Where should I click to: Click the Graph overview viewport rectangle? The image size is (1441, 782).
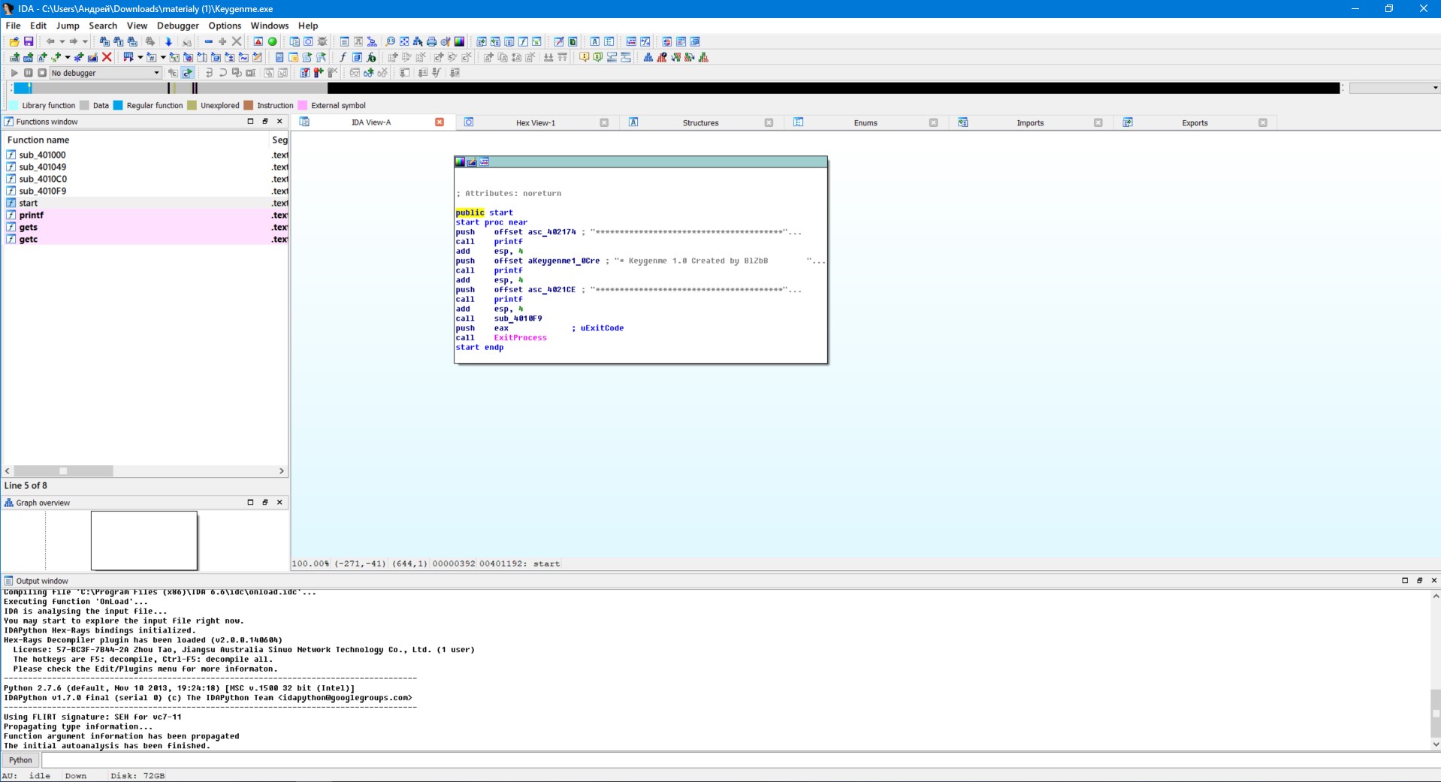point(144,541)
